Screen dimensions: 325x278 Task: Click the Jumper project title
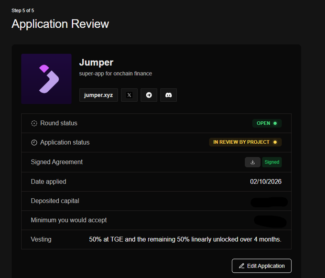(x=96, y=63)
